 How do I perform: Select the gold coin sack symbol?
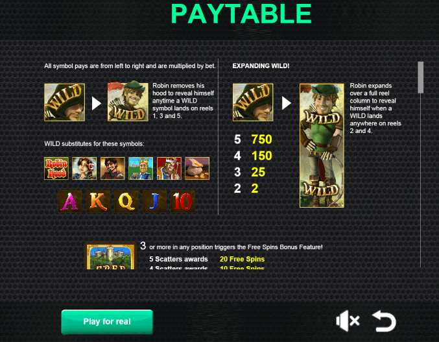coord(197,168)
